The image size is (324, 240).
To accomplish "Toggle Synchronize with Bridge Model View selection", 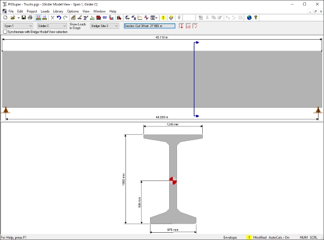I will coord(35,32).
